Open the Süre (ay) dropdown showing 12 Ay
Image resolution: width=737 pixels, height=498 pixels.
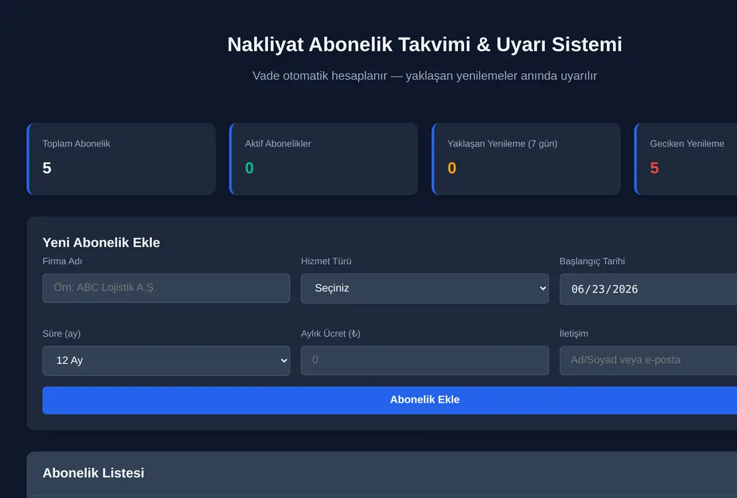[x=166, y=360]
